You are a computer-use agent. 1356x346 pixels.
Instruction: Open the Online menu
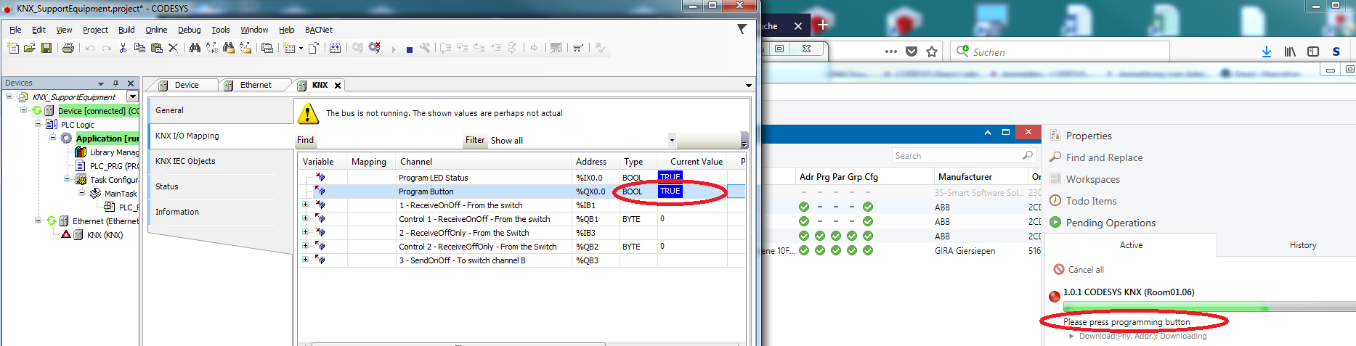click(156, 30)
